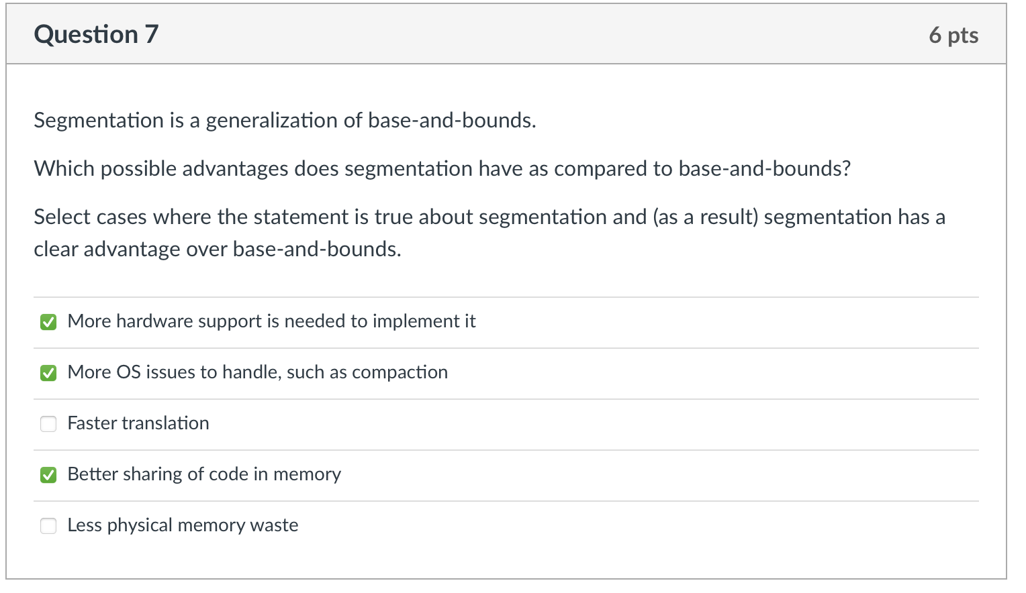
Task: Click the word 'compaction' in second option
Action: click(400, 372)
